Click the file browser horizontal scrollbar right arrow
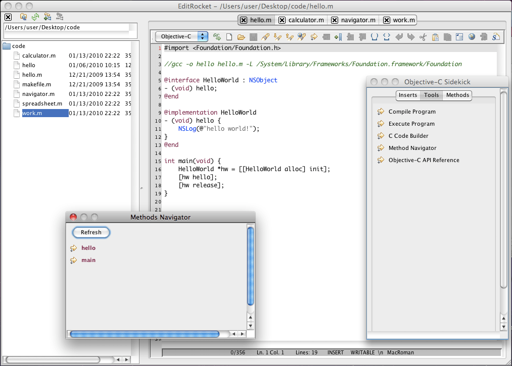 [x=126, y=360]
